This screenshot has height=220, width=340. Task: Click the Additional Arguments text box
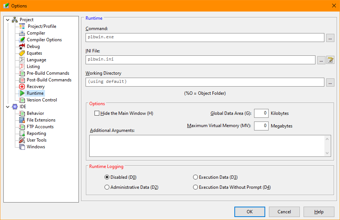[x=207, y=146]
